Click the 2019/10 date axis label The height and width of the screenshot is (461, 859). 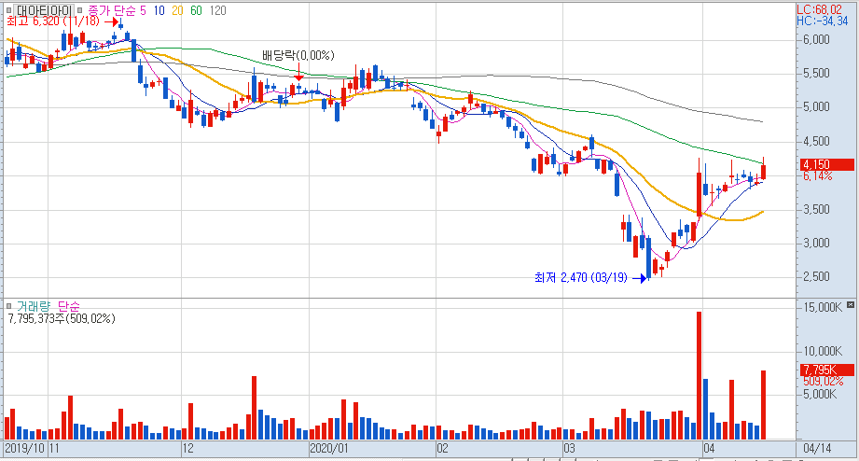[x=24, y=448]
